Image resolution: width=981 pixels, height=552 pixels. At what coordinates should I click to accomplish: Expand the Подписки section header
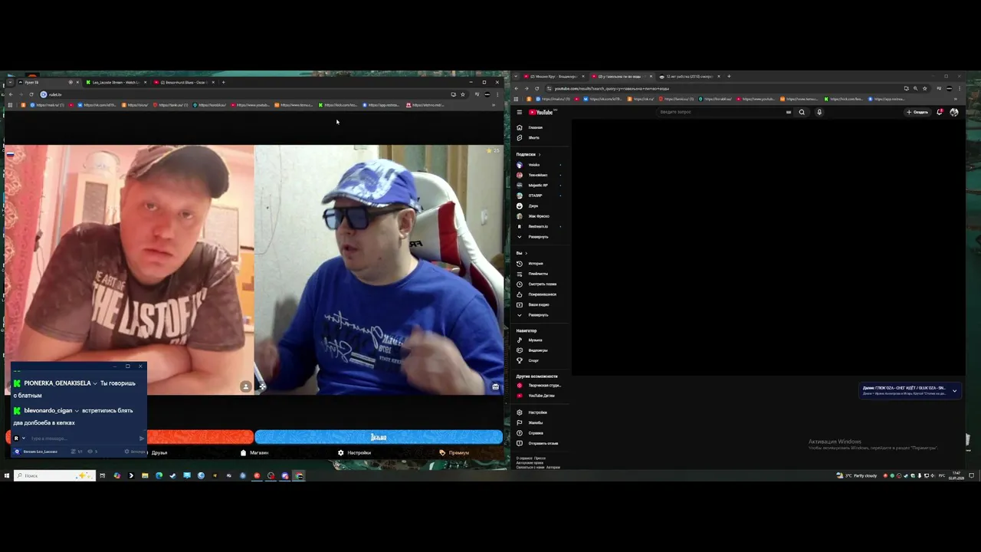coord(528,154)
